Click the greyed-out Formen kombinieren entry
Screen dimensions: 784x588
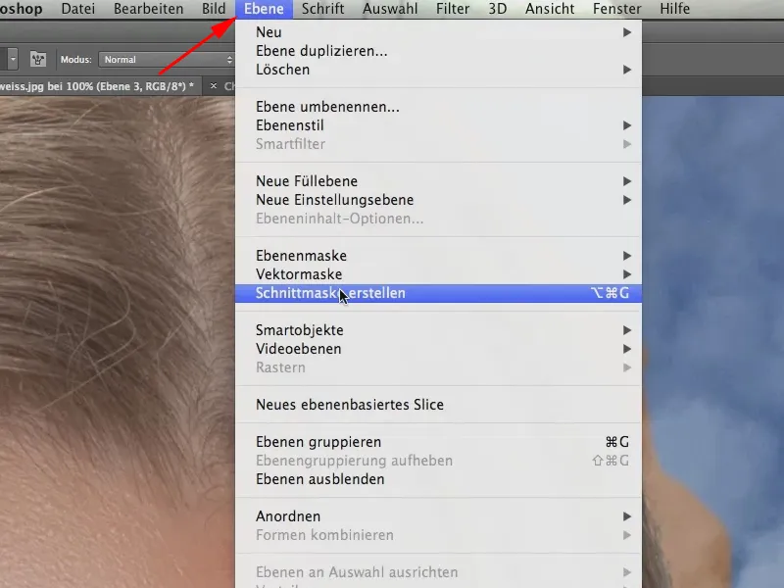pos(438,535)
